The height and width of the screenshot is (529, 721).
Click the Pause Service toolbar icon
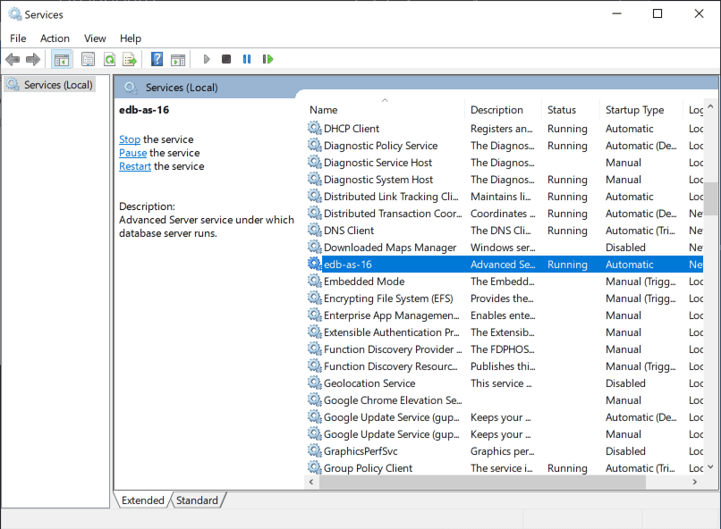247,59
